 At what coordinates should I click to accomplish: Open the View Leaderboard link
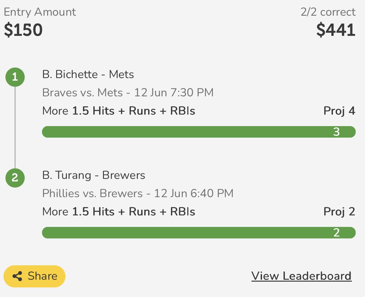(x=301, y=276)
